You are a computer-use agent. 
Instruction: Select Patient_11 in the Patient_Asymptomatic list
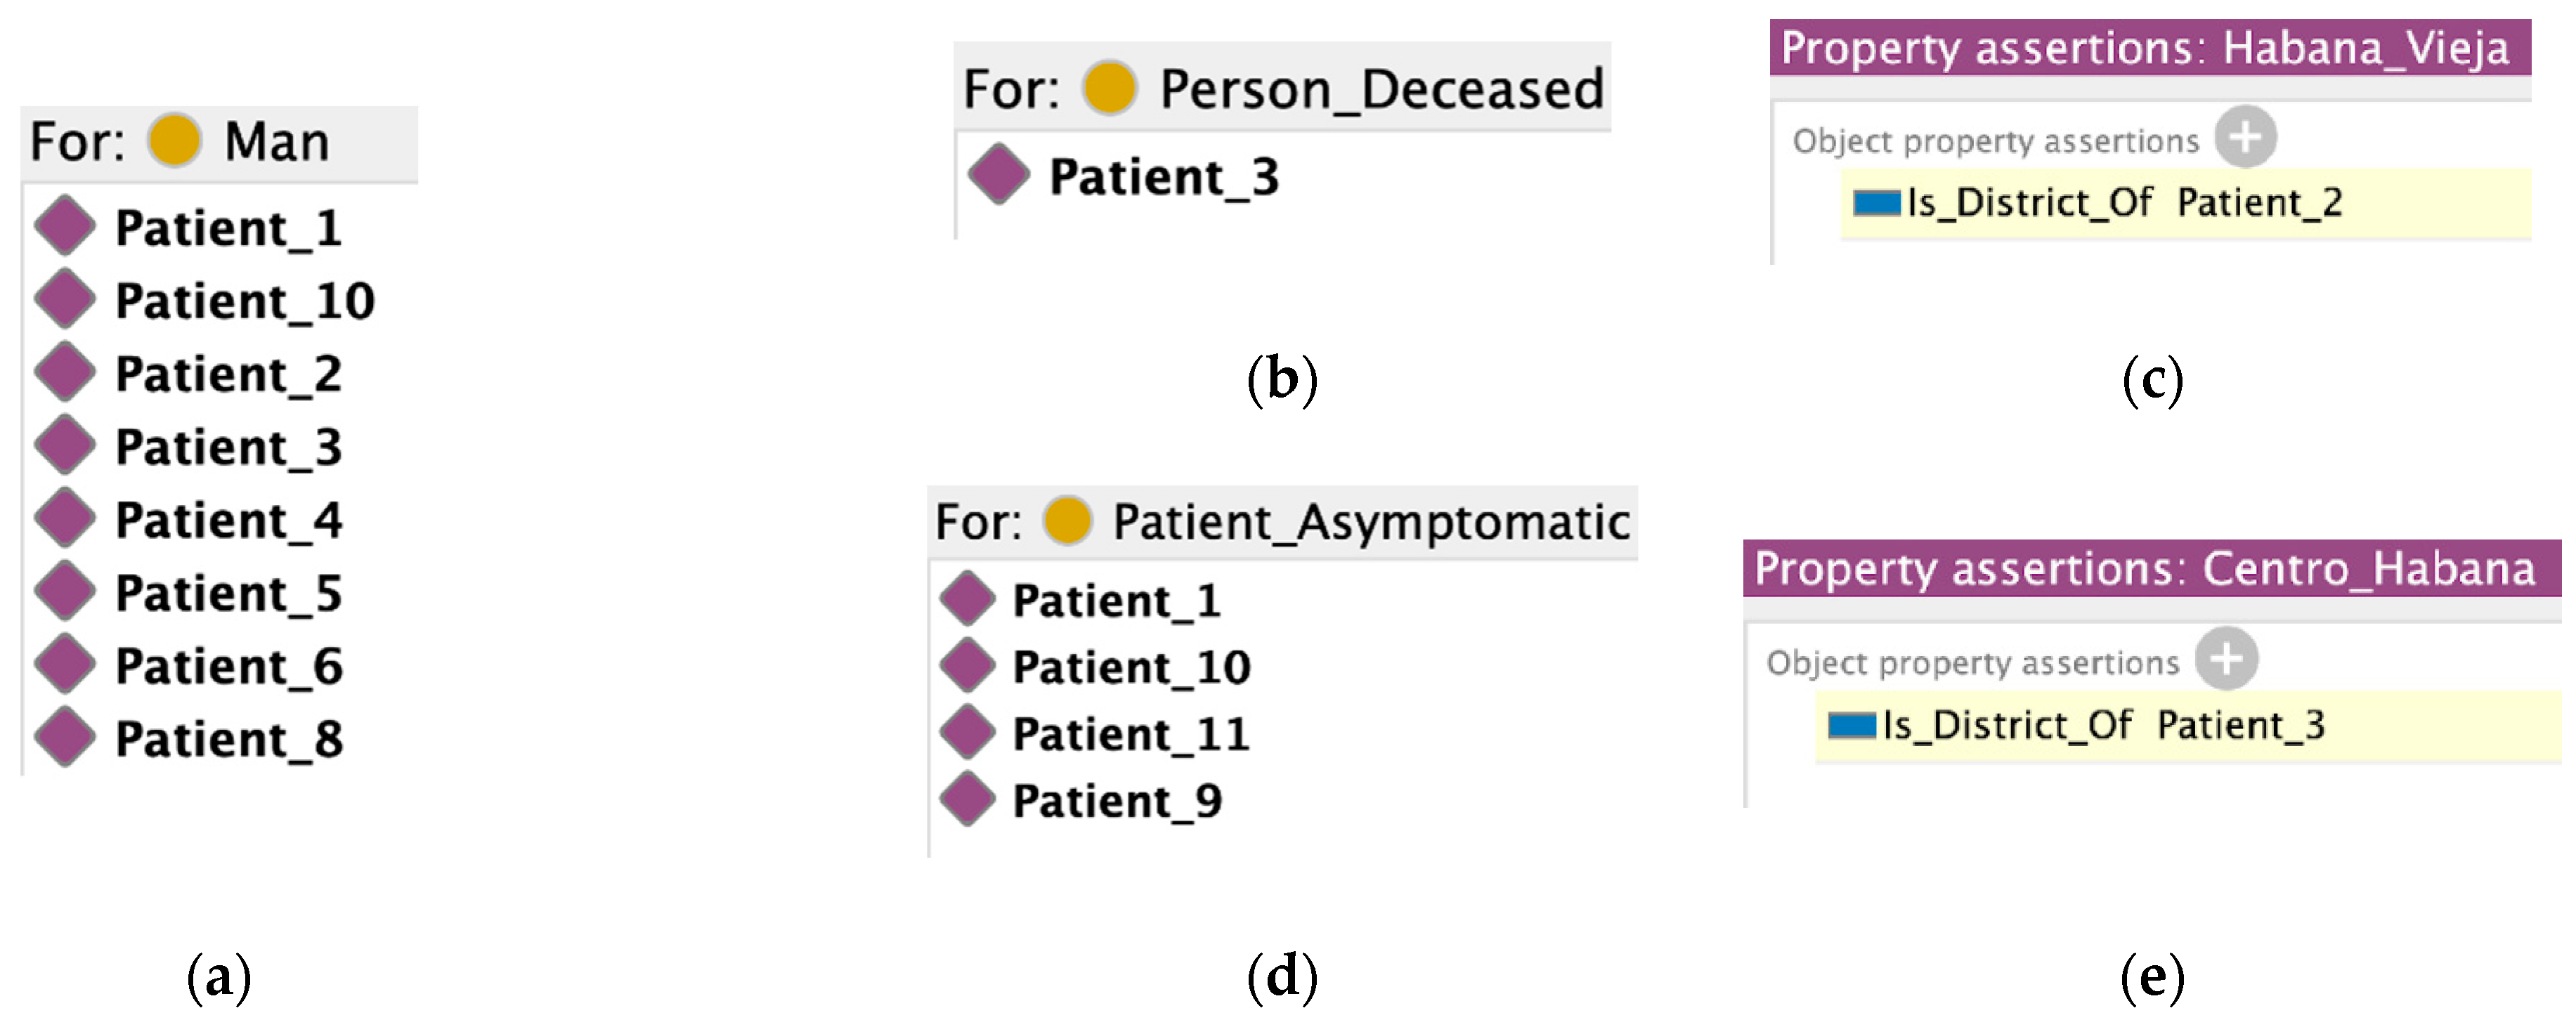[x=1131, y=734]
